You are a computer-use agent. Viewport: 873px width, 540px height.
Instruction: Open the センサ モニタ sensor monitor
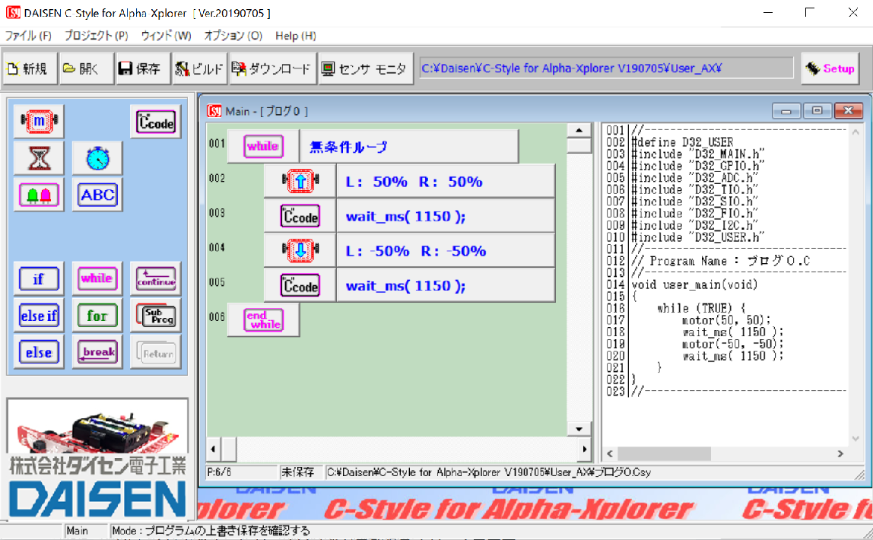[x=366, y=68]
